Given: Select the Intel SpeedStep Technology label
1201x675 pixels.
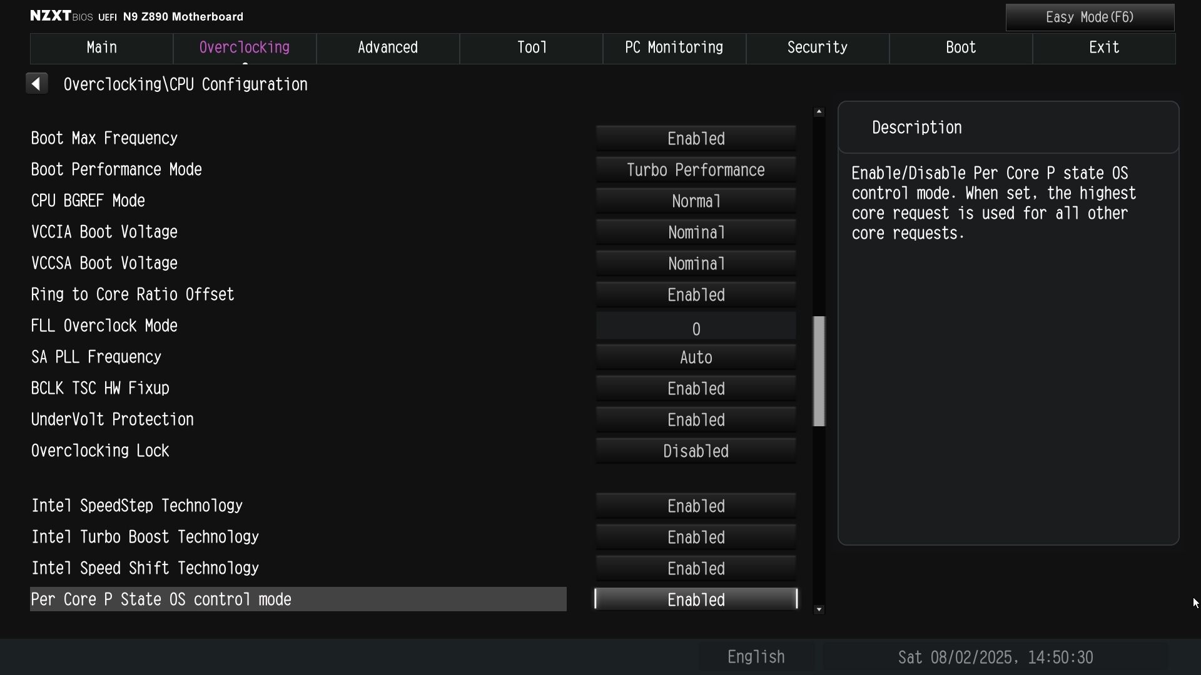Looking at the screenshot, I should 137,506.
